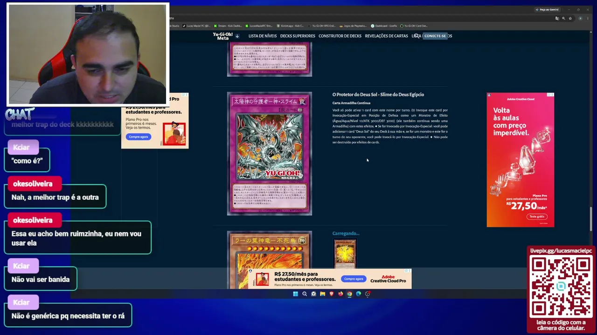
Task: Click 'Teste grátis' in the red Adobe ad
Action: point(537,216)
